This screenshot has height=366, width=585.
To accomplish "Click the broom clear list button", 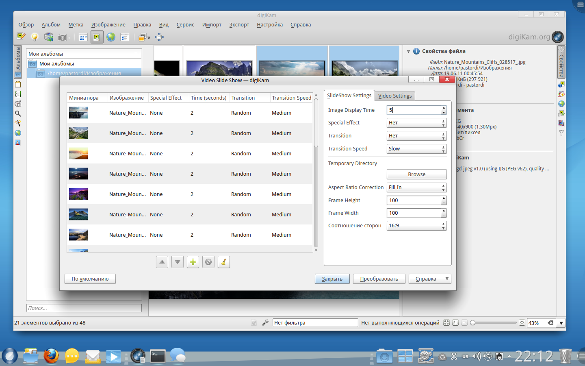I will click(x=224, y=262).
